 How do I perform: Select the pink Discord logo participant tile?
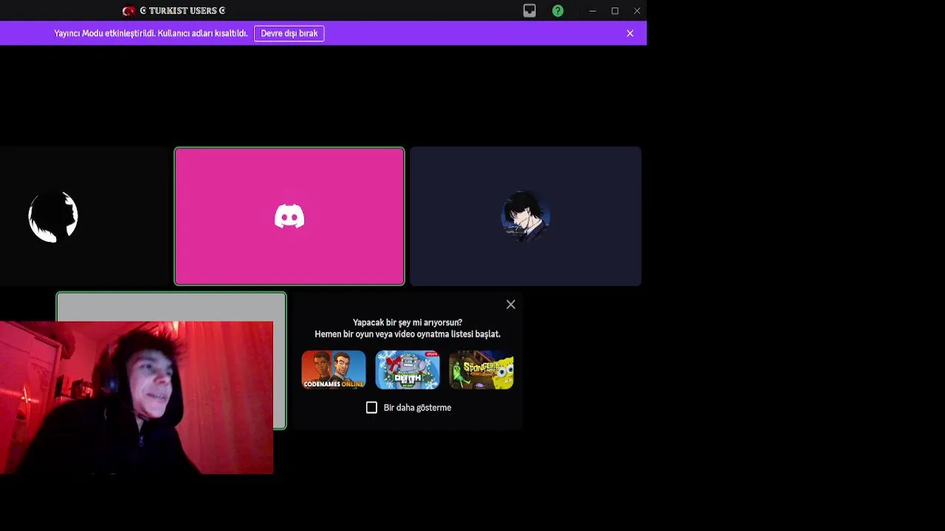(x=289, y=216)
